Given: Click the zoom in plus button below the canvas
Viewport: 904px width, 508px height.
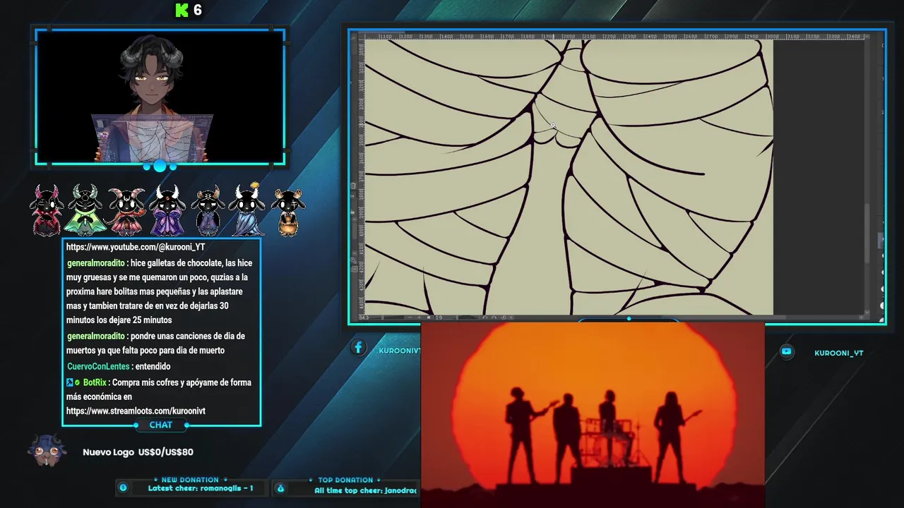Looking at the screenshot, I should (419, 317).
